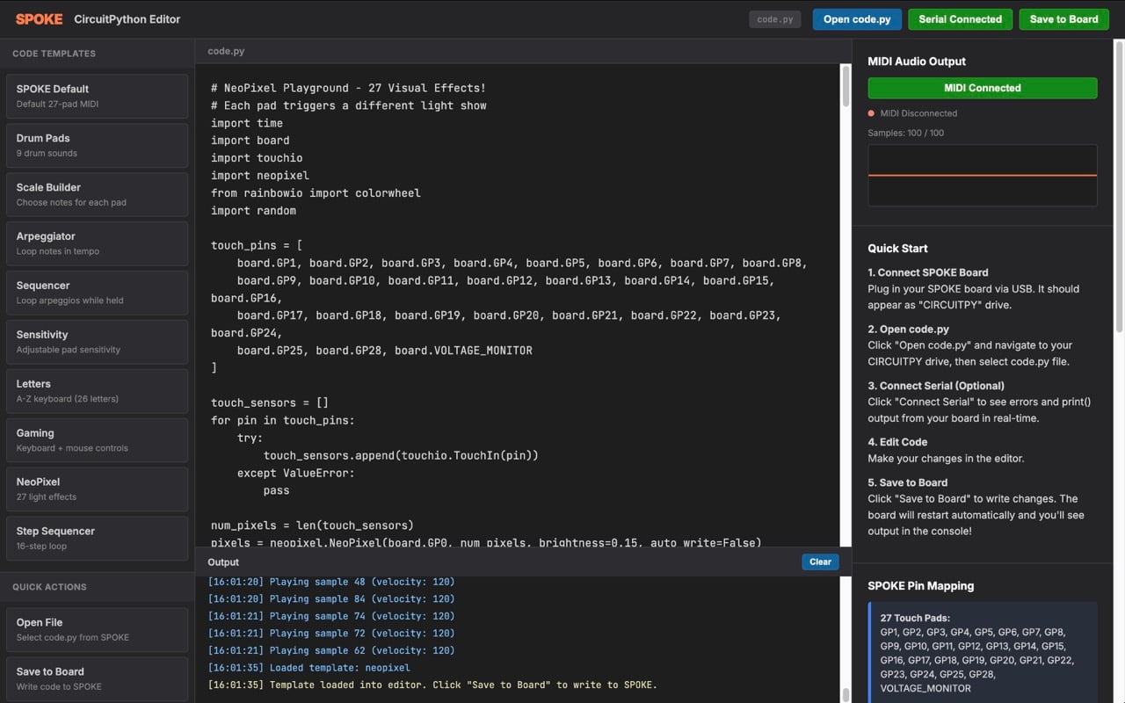Load the Sequencer arpeggio template
The height and width of the screenshot is (703, 1125).
tap(97, 293)
